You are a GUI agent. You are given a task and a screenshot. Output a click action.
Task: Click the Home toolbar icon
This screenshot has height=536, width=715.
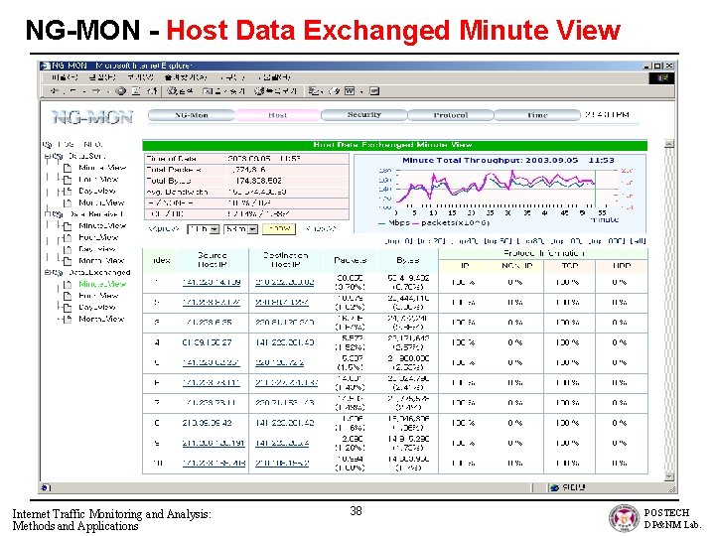[x=152, y=91]
